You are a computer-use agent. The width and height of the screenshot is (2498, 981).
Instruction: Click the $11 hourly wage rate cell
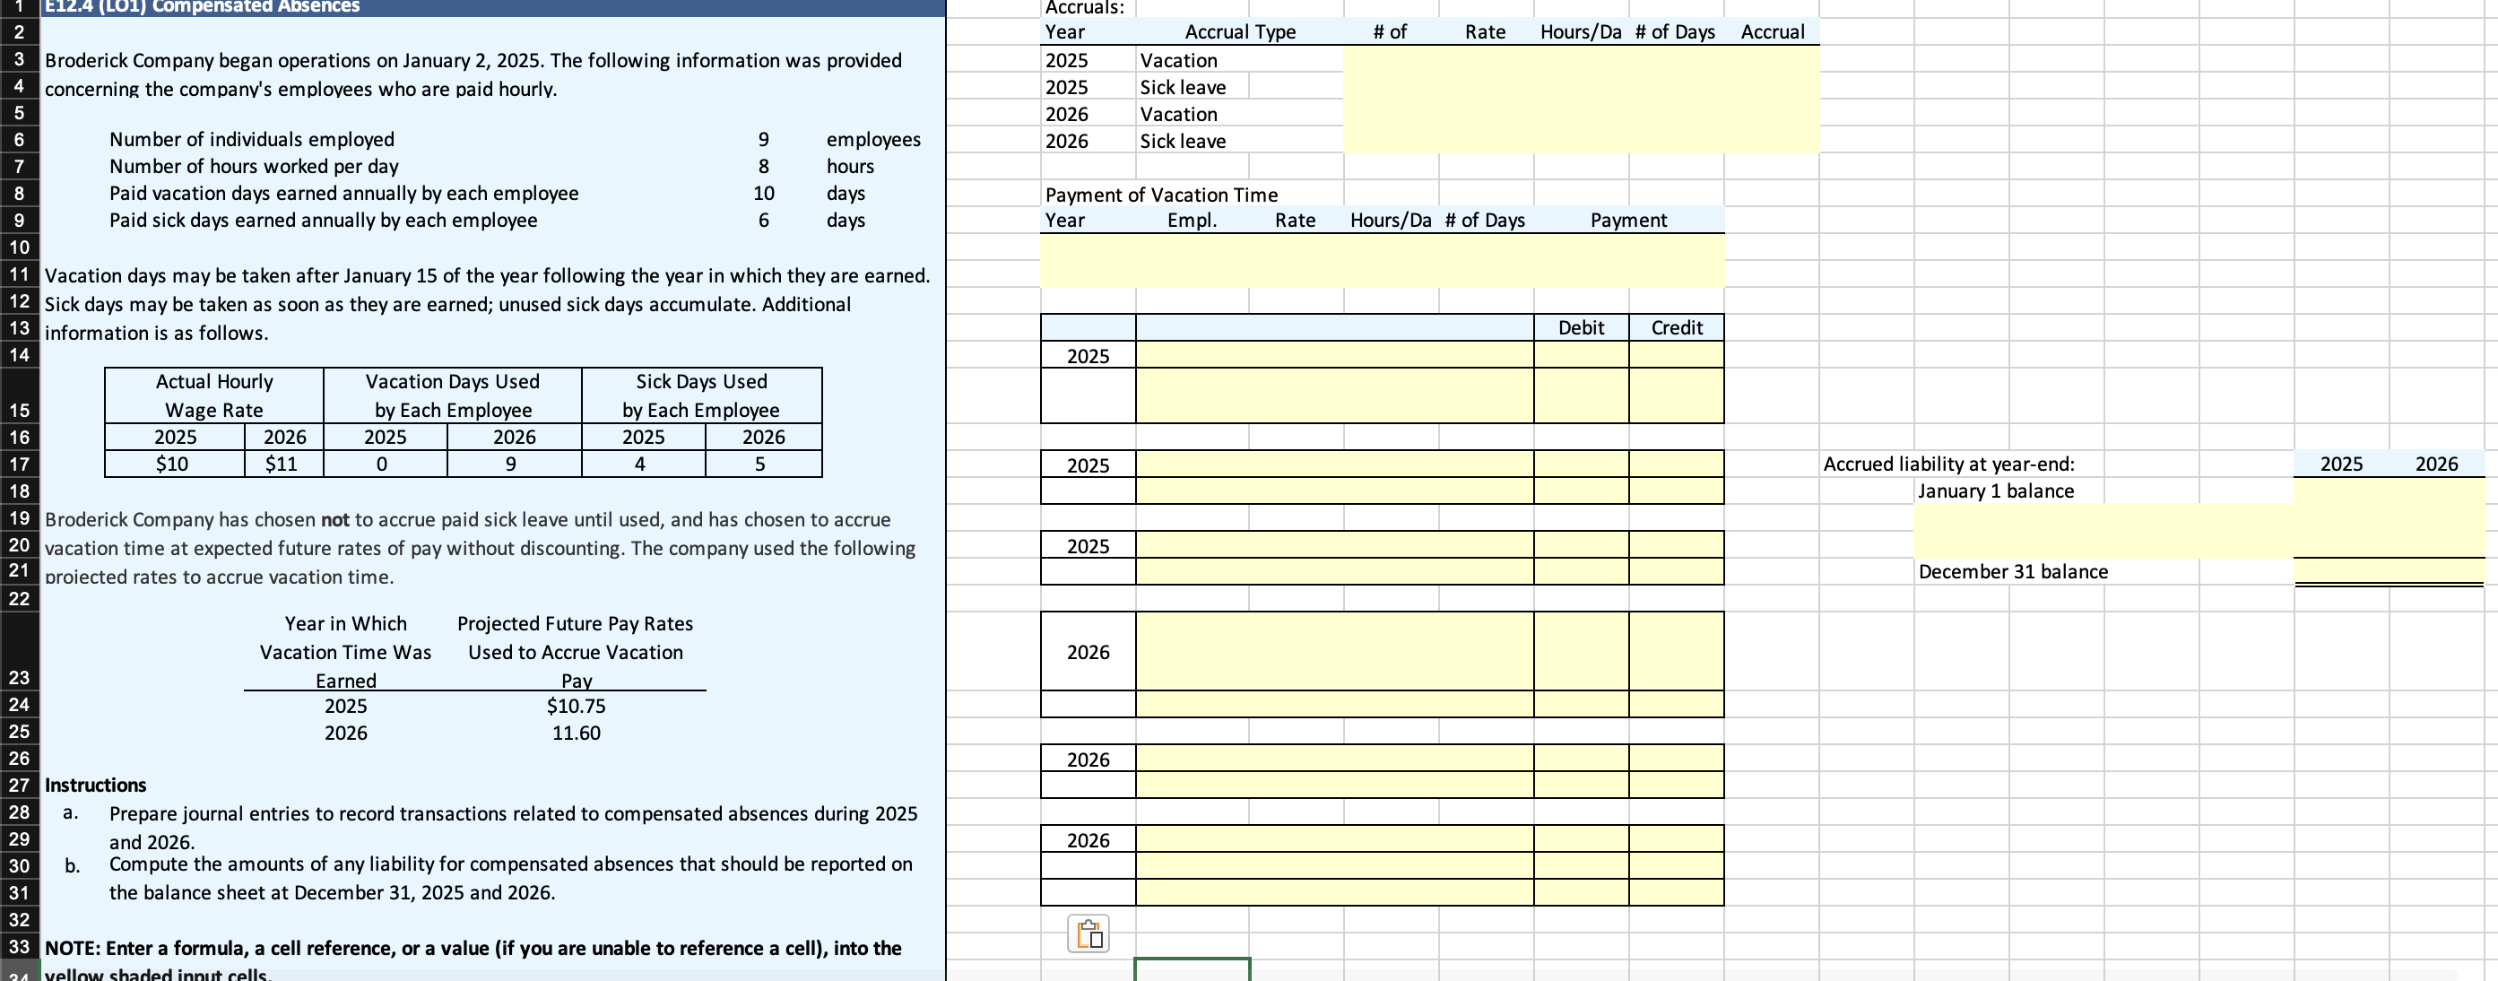[282, 464]
